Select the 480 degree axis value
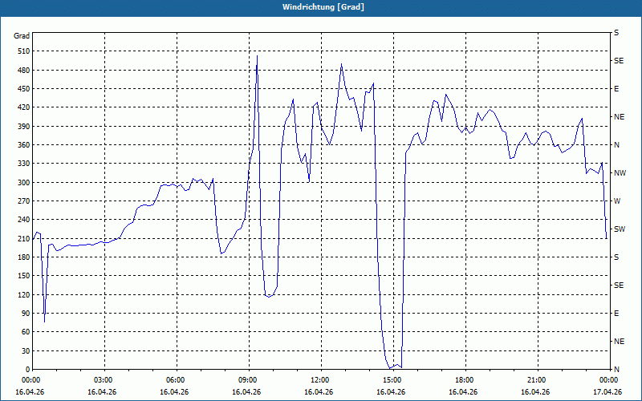The image size is (642, 401). [23, 71]
